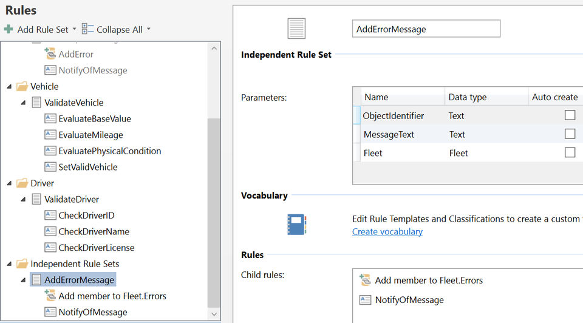Click the AddErrorMessage name input field
The image size is (583, 323).
coord(426,29)
